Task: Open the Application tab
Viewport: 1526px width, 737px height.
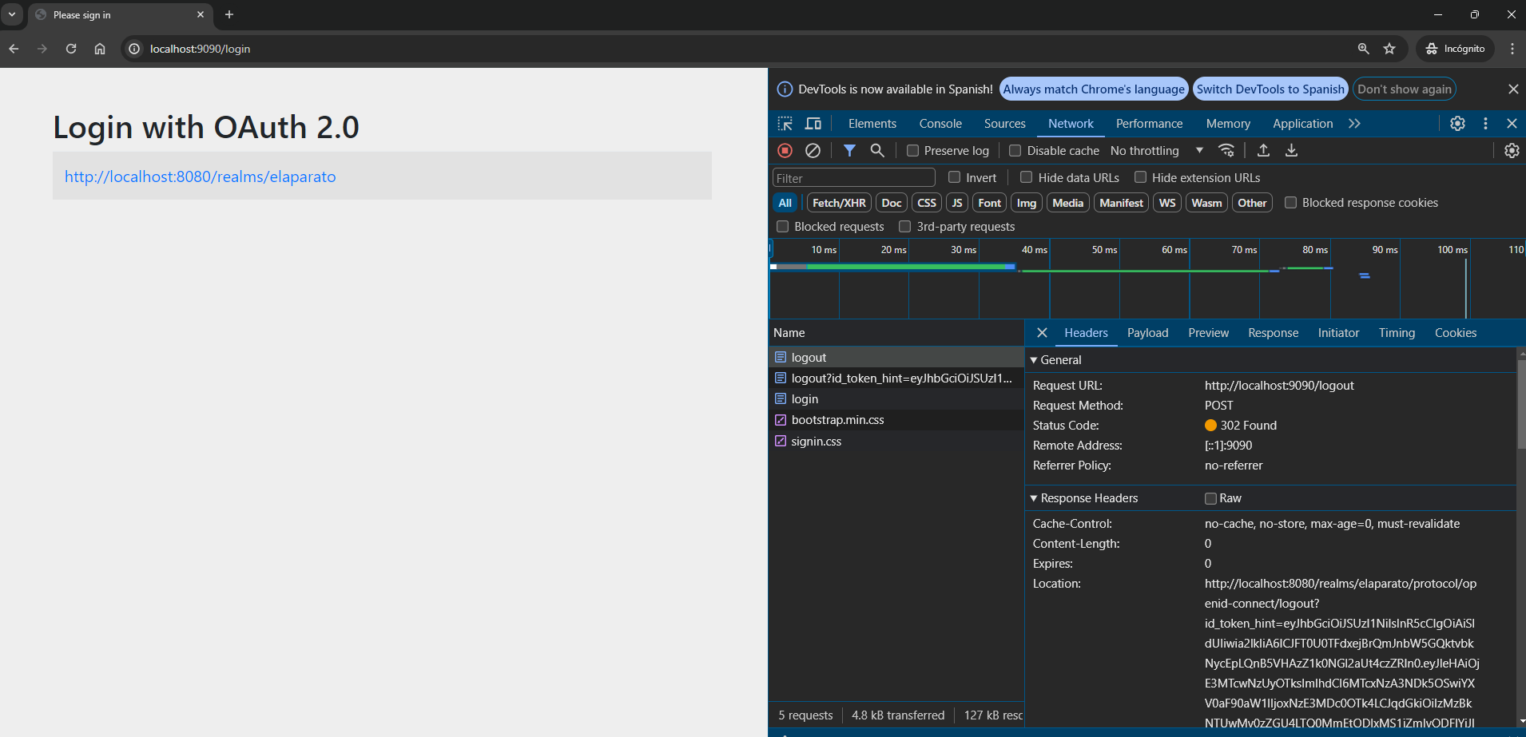Action: pyautogui.click(x=1302, y=124)
